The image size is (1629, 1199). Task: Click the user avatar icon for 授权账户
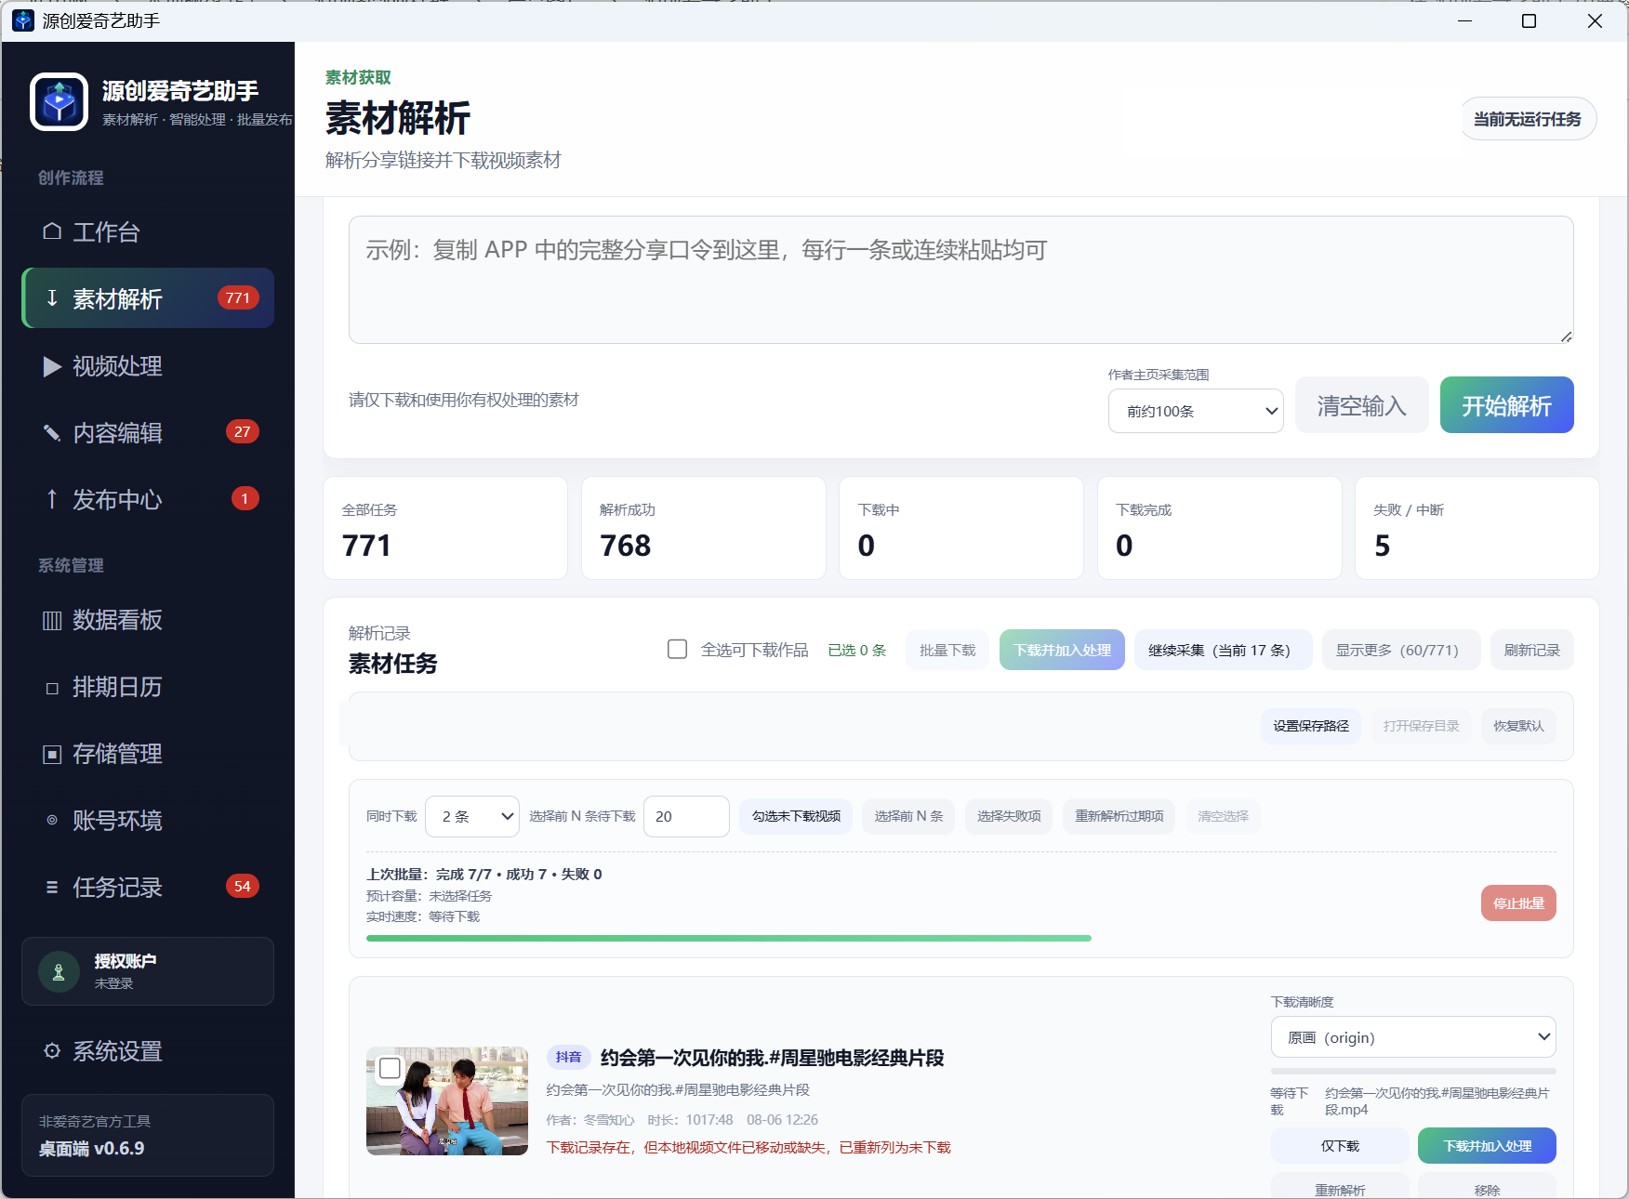[x=59, y=972]
